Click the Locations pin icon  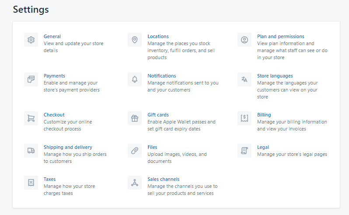135,40
